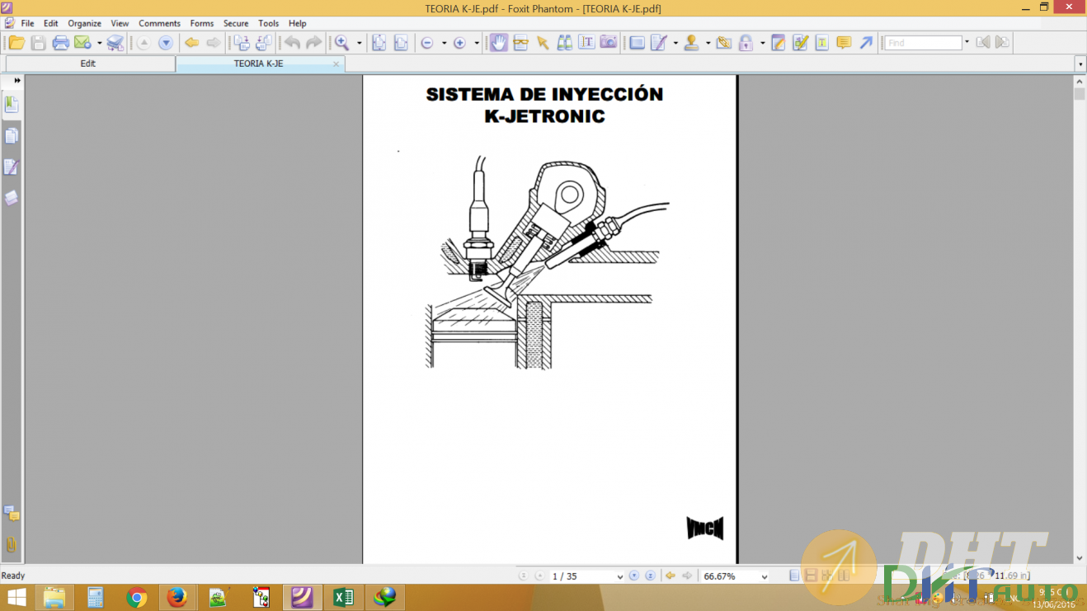Select the Hand tool

pos(499,43)
